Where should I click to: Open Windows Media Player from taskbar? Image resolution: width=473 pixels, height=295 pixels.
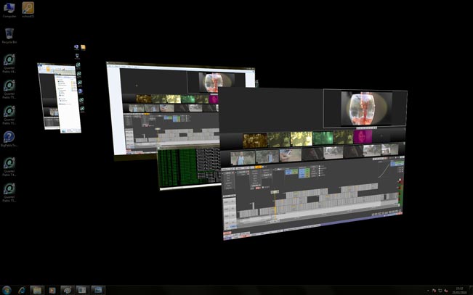(x=52, y=290)
